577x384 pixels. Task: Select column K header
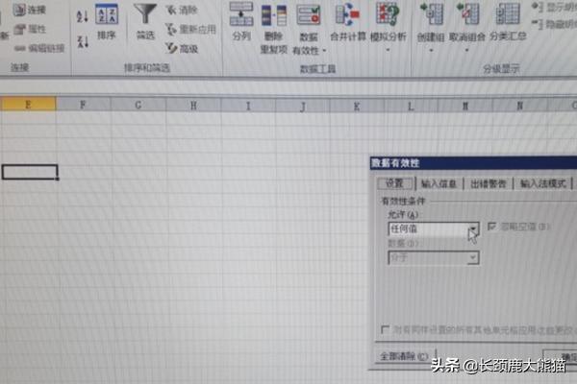pos(357,107)
